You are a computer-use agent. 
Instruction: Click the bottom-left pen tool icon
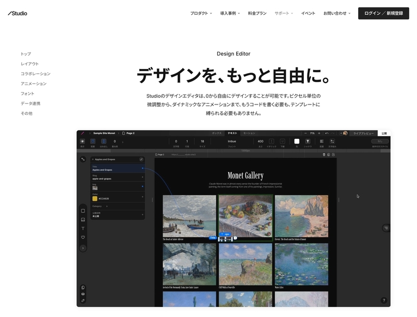point(83,300)
